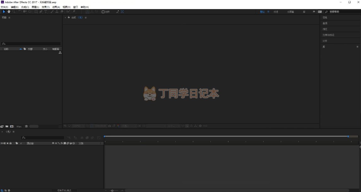The height and width of the screenshot is (192, 361).
Task: Click the snapping options icon beside 对齐
Action: tap(118, 12)
